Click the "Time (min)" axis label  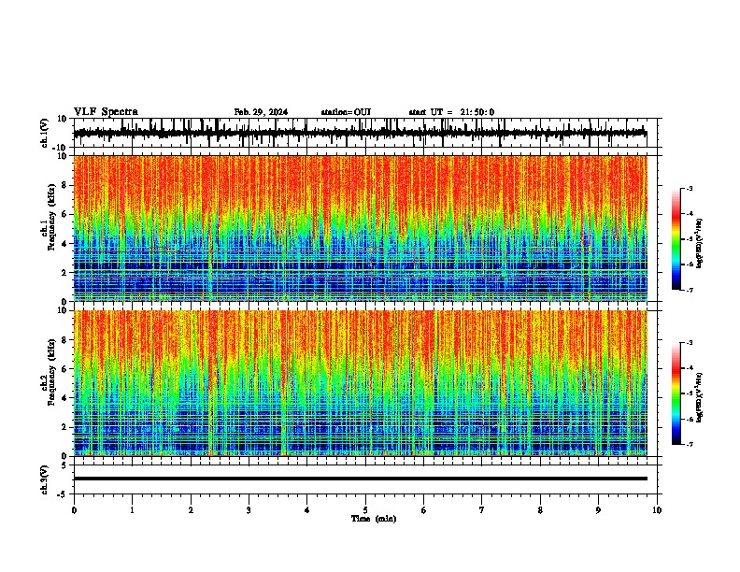(x=374, y=519)
